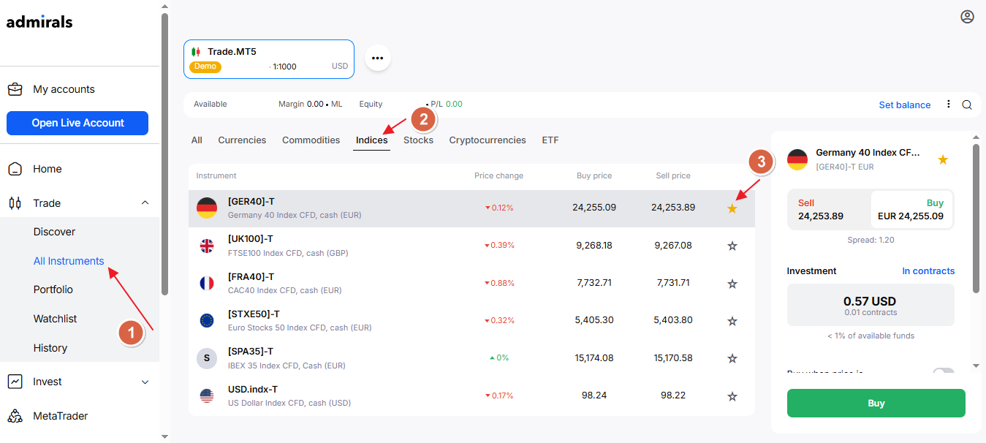Click the yellow Demo badge
Viewport: 986px width, 443px height.
tap(205, 67)
